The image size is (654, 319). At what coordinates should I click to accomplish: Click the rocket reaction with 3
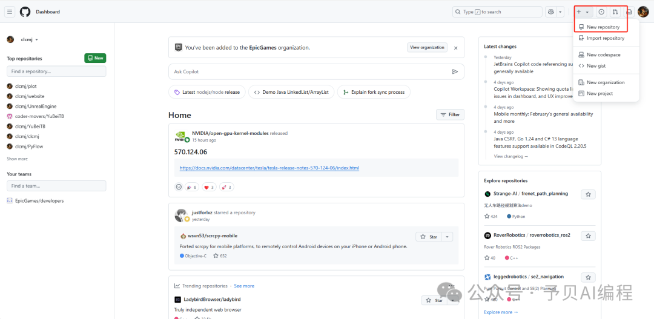(x=227, y=187)
